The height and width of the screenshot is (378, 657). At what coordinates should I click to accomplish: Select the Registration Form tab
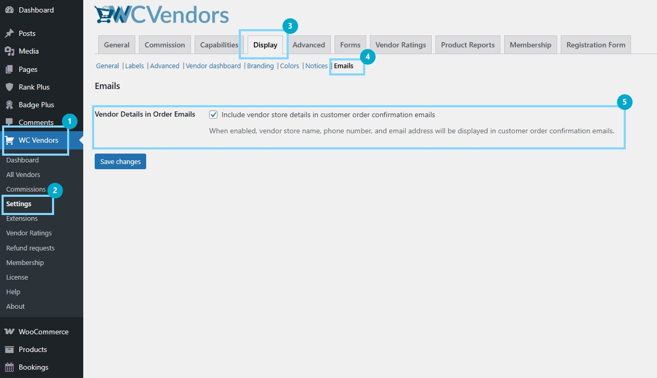click(x=596, y=45)
